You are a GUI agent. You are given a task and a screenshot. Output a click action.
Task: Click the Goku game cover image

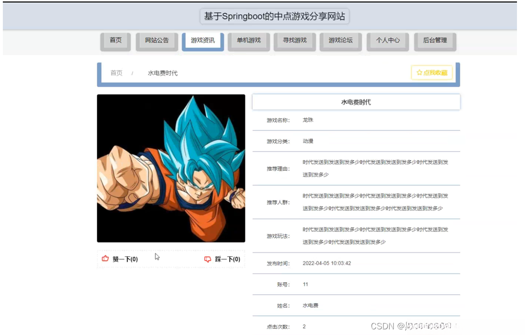[x=171, y=169]
